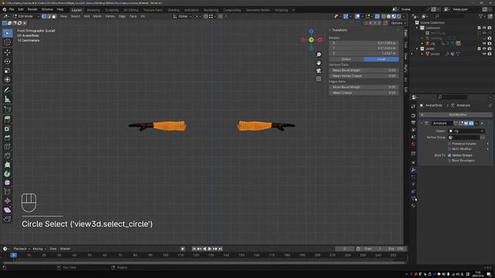Viewport: 495px width, 278px height.
Task: Activate the Transform tool
Action: pos(7,80)
